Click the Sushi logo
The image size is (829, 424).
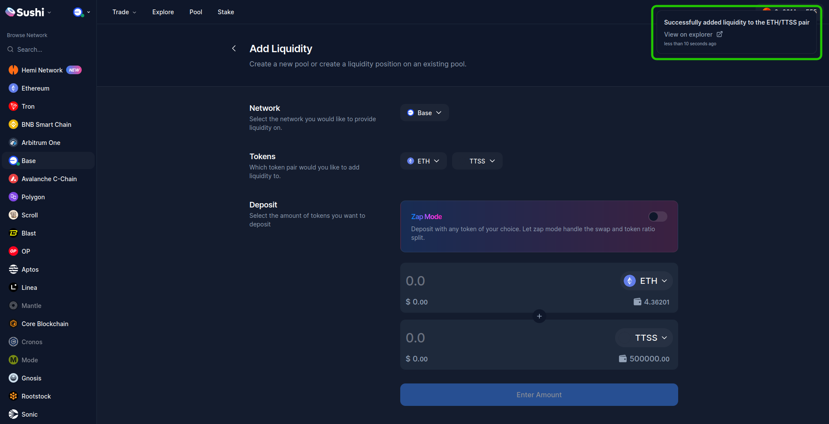tap(25, 12)
